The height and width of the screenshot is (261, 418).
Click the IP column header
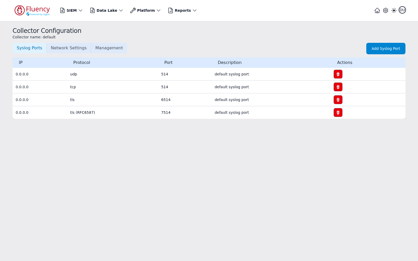tap(21, 63)
